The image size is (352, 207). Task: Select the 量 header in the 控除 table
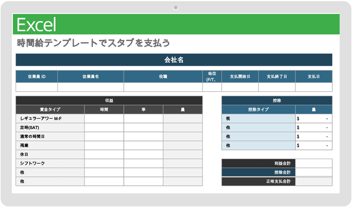click(314, 110)
